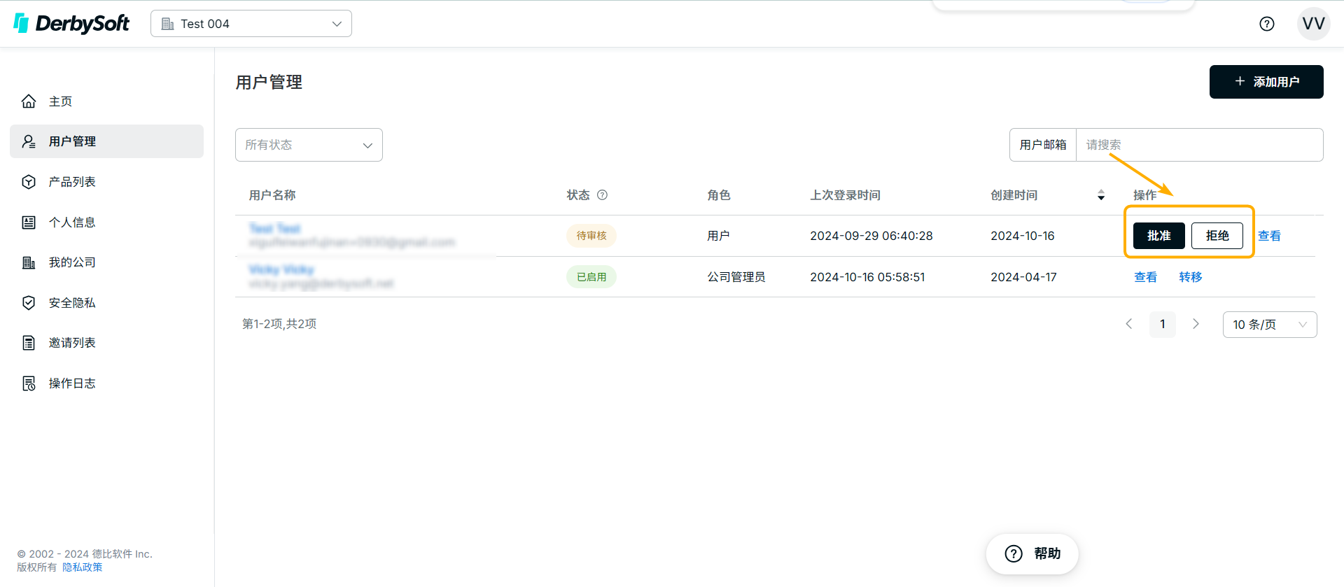This screenshot has width=1344, height=587.
Task: Click the 第1-2项,共2项 count text
Action: 279,324
